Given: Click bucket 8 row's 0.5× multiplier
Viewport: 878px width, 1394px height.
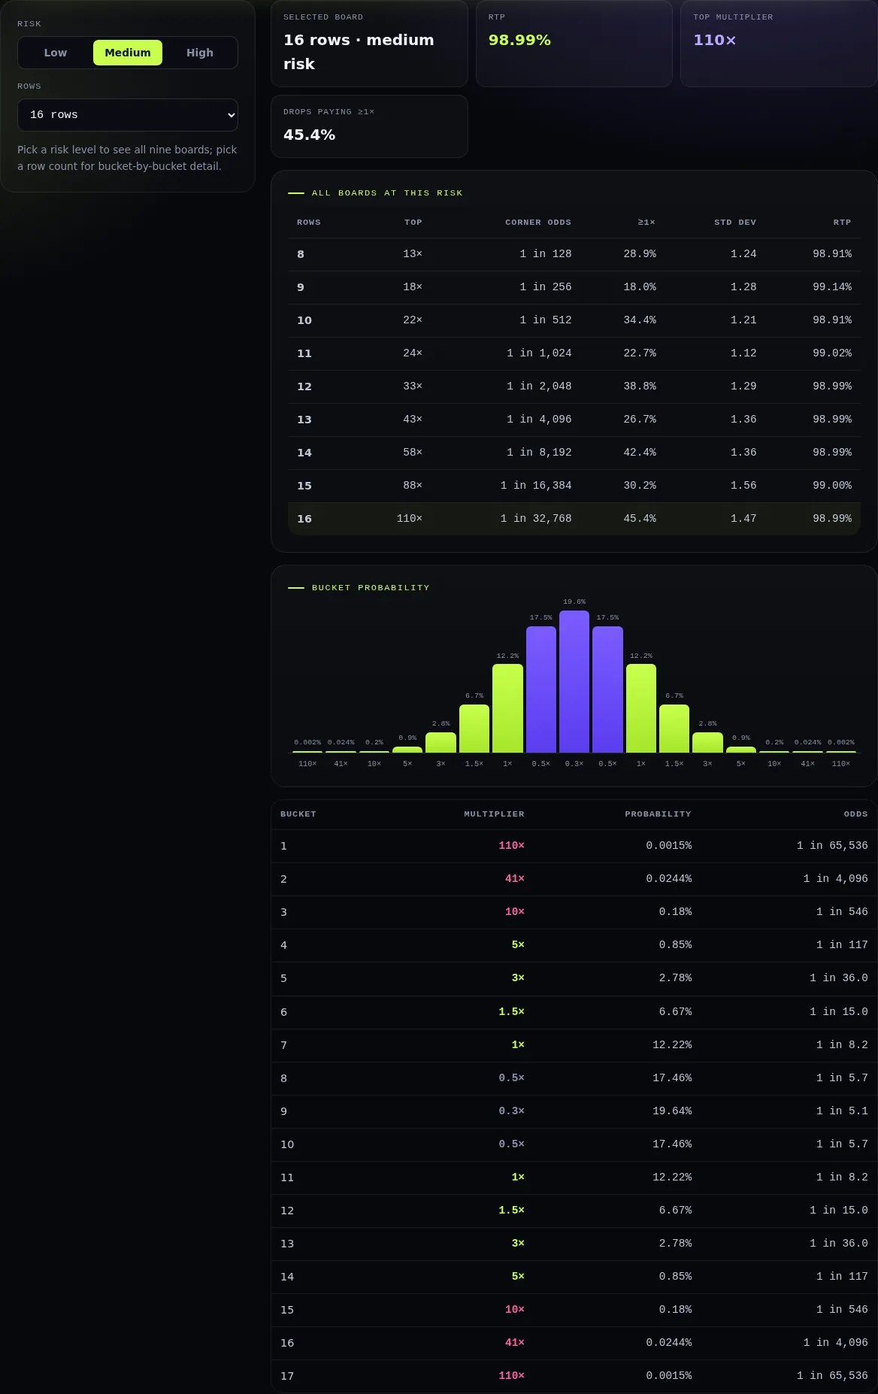Looking at the screenshot, I should coord(512,1078).
